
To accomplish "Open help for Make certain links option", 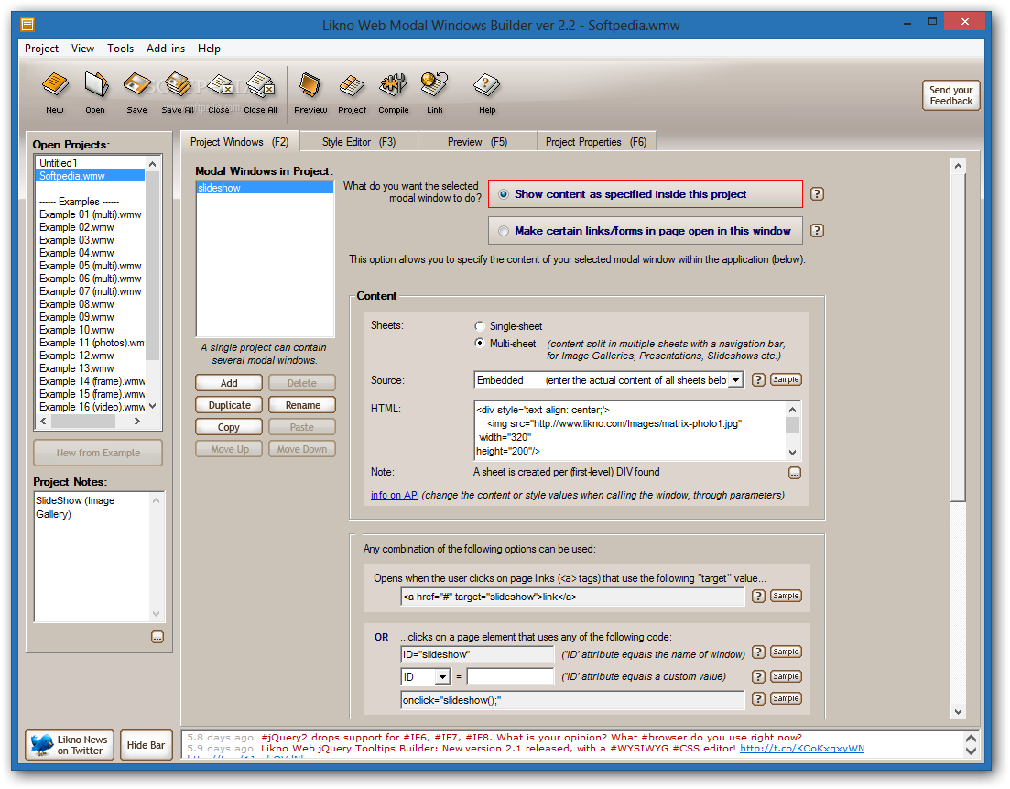I will click(817, 230).
